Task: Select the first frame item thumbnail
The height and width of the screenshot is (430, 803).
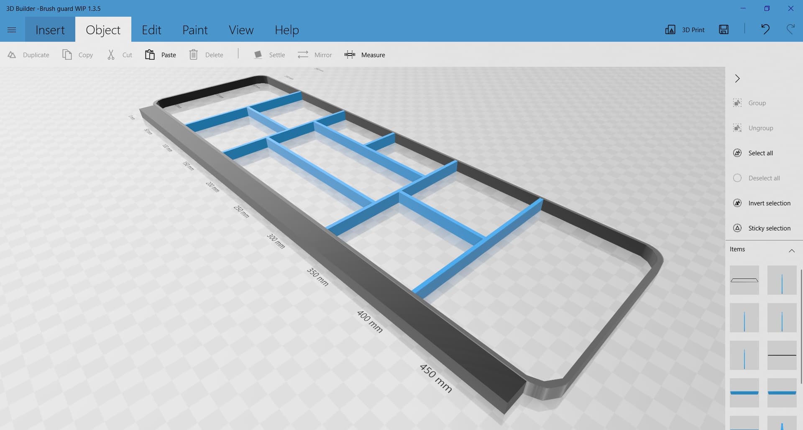Action: tap(744, 280)
